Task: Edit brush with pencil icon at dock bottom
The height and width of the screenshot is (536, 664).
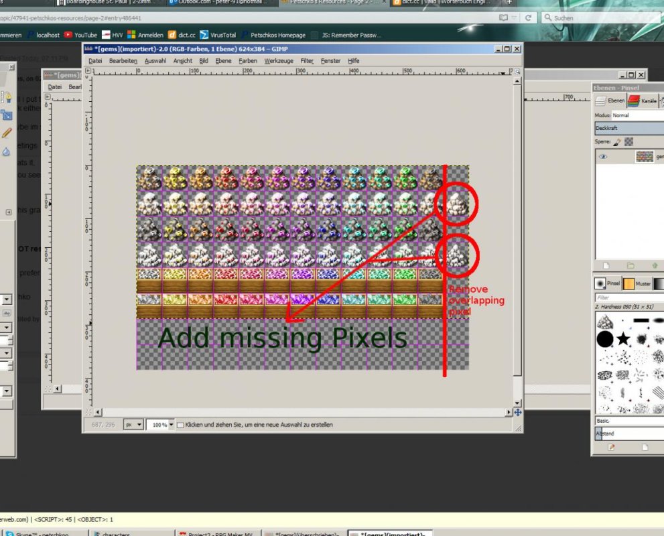Action: 611,448
